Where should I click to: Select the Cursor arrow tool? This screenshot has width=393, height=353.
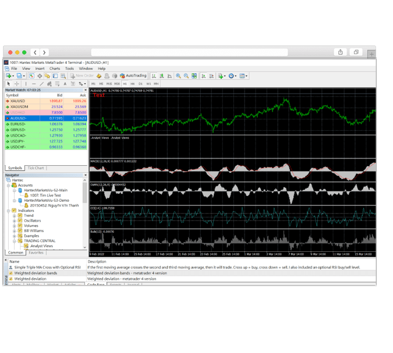pos(8,84)
